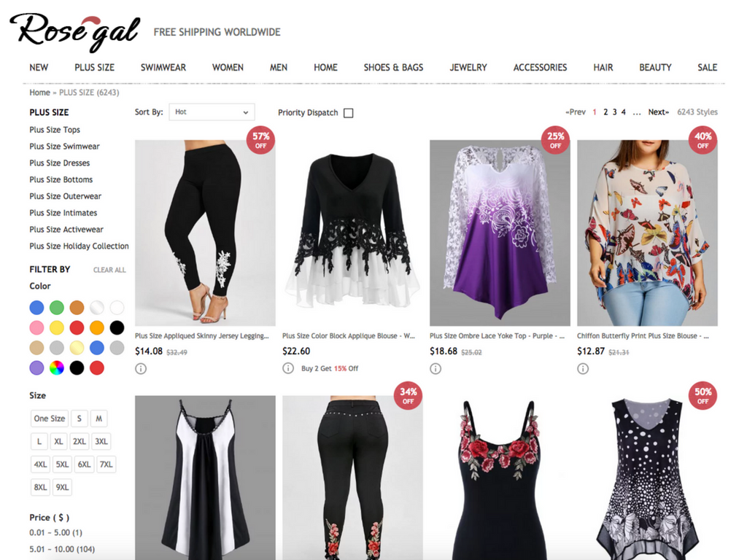Viewport: 747px width, 560px height.
Task: Click the 40% OFF badge on butterfly blouse
Action: [703, 140]
